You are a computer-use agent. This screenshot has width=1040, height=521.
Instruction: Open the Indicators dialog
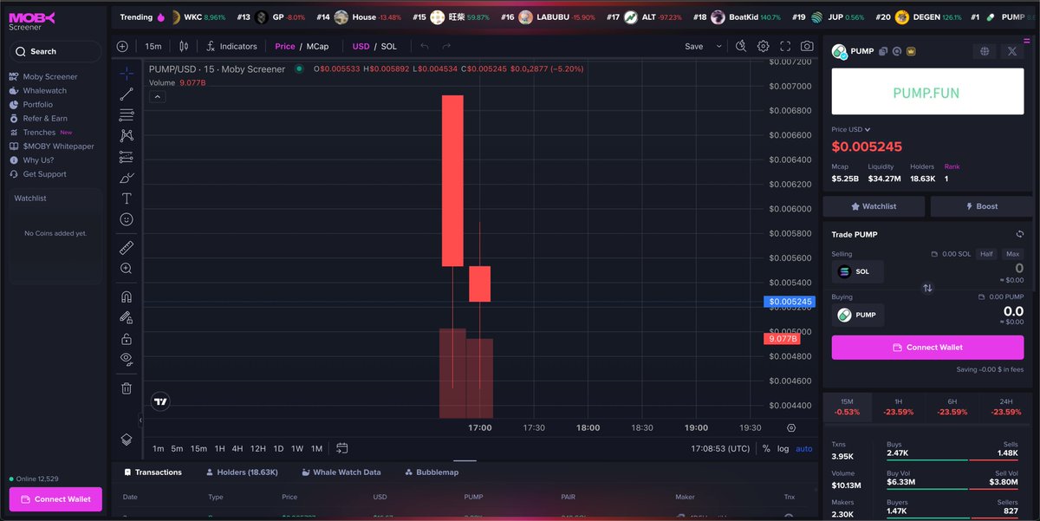point(231,46)
